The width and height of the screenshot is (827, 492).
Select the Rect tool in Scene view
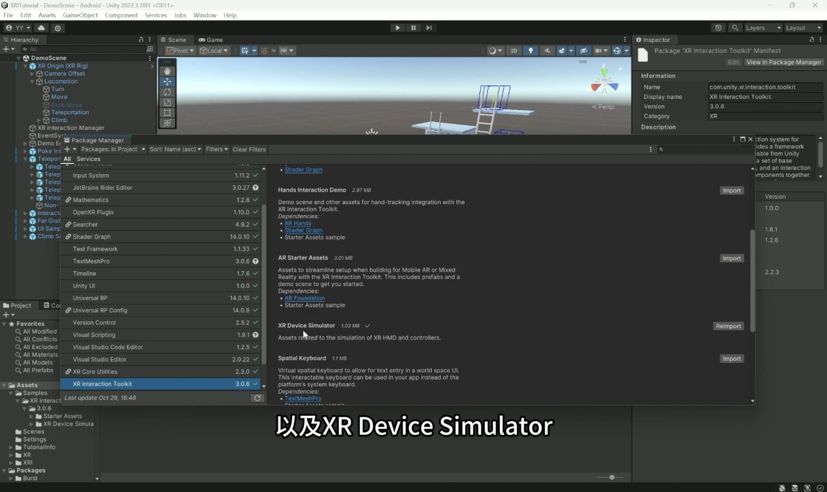pos(167,112)
